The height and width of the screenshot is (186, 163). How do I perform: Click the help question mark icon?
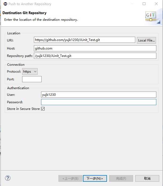8,178
